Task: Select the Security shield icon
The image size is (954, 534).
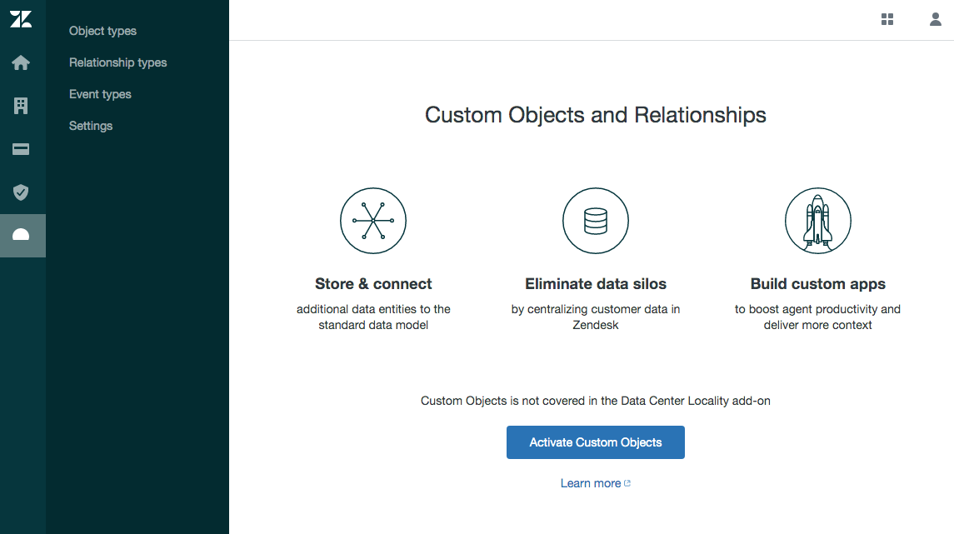Action: coord(22,192)
